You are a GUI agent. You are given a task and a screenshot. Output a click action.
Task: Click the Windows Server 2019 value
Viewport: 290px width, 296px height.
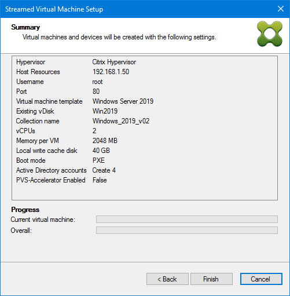click(123, 101)
